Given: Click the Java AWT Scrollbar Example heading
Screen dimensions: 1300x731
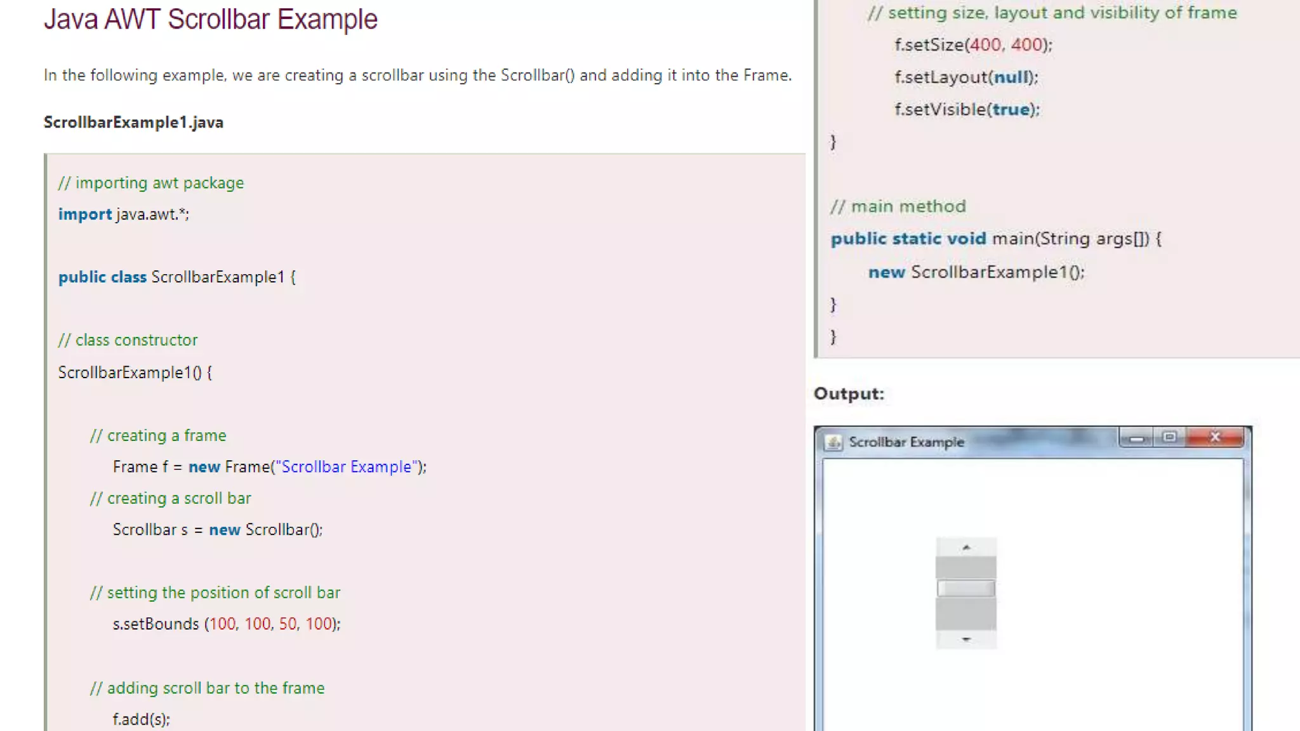Looking at the screenshot, I should [x=210, y=20].
